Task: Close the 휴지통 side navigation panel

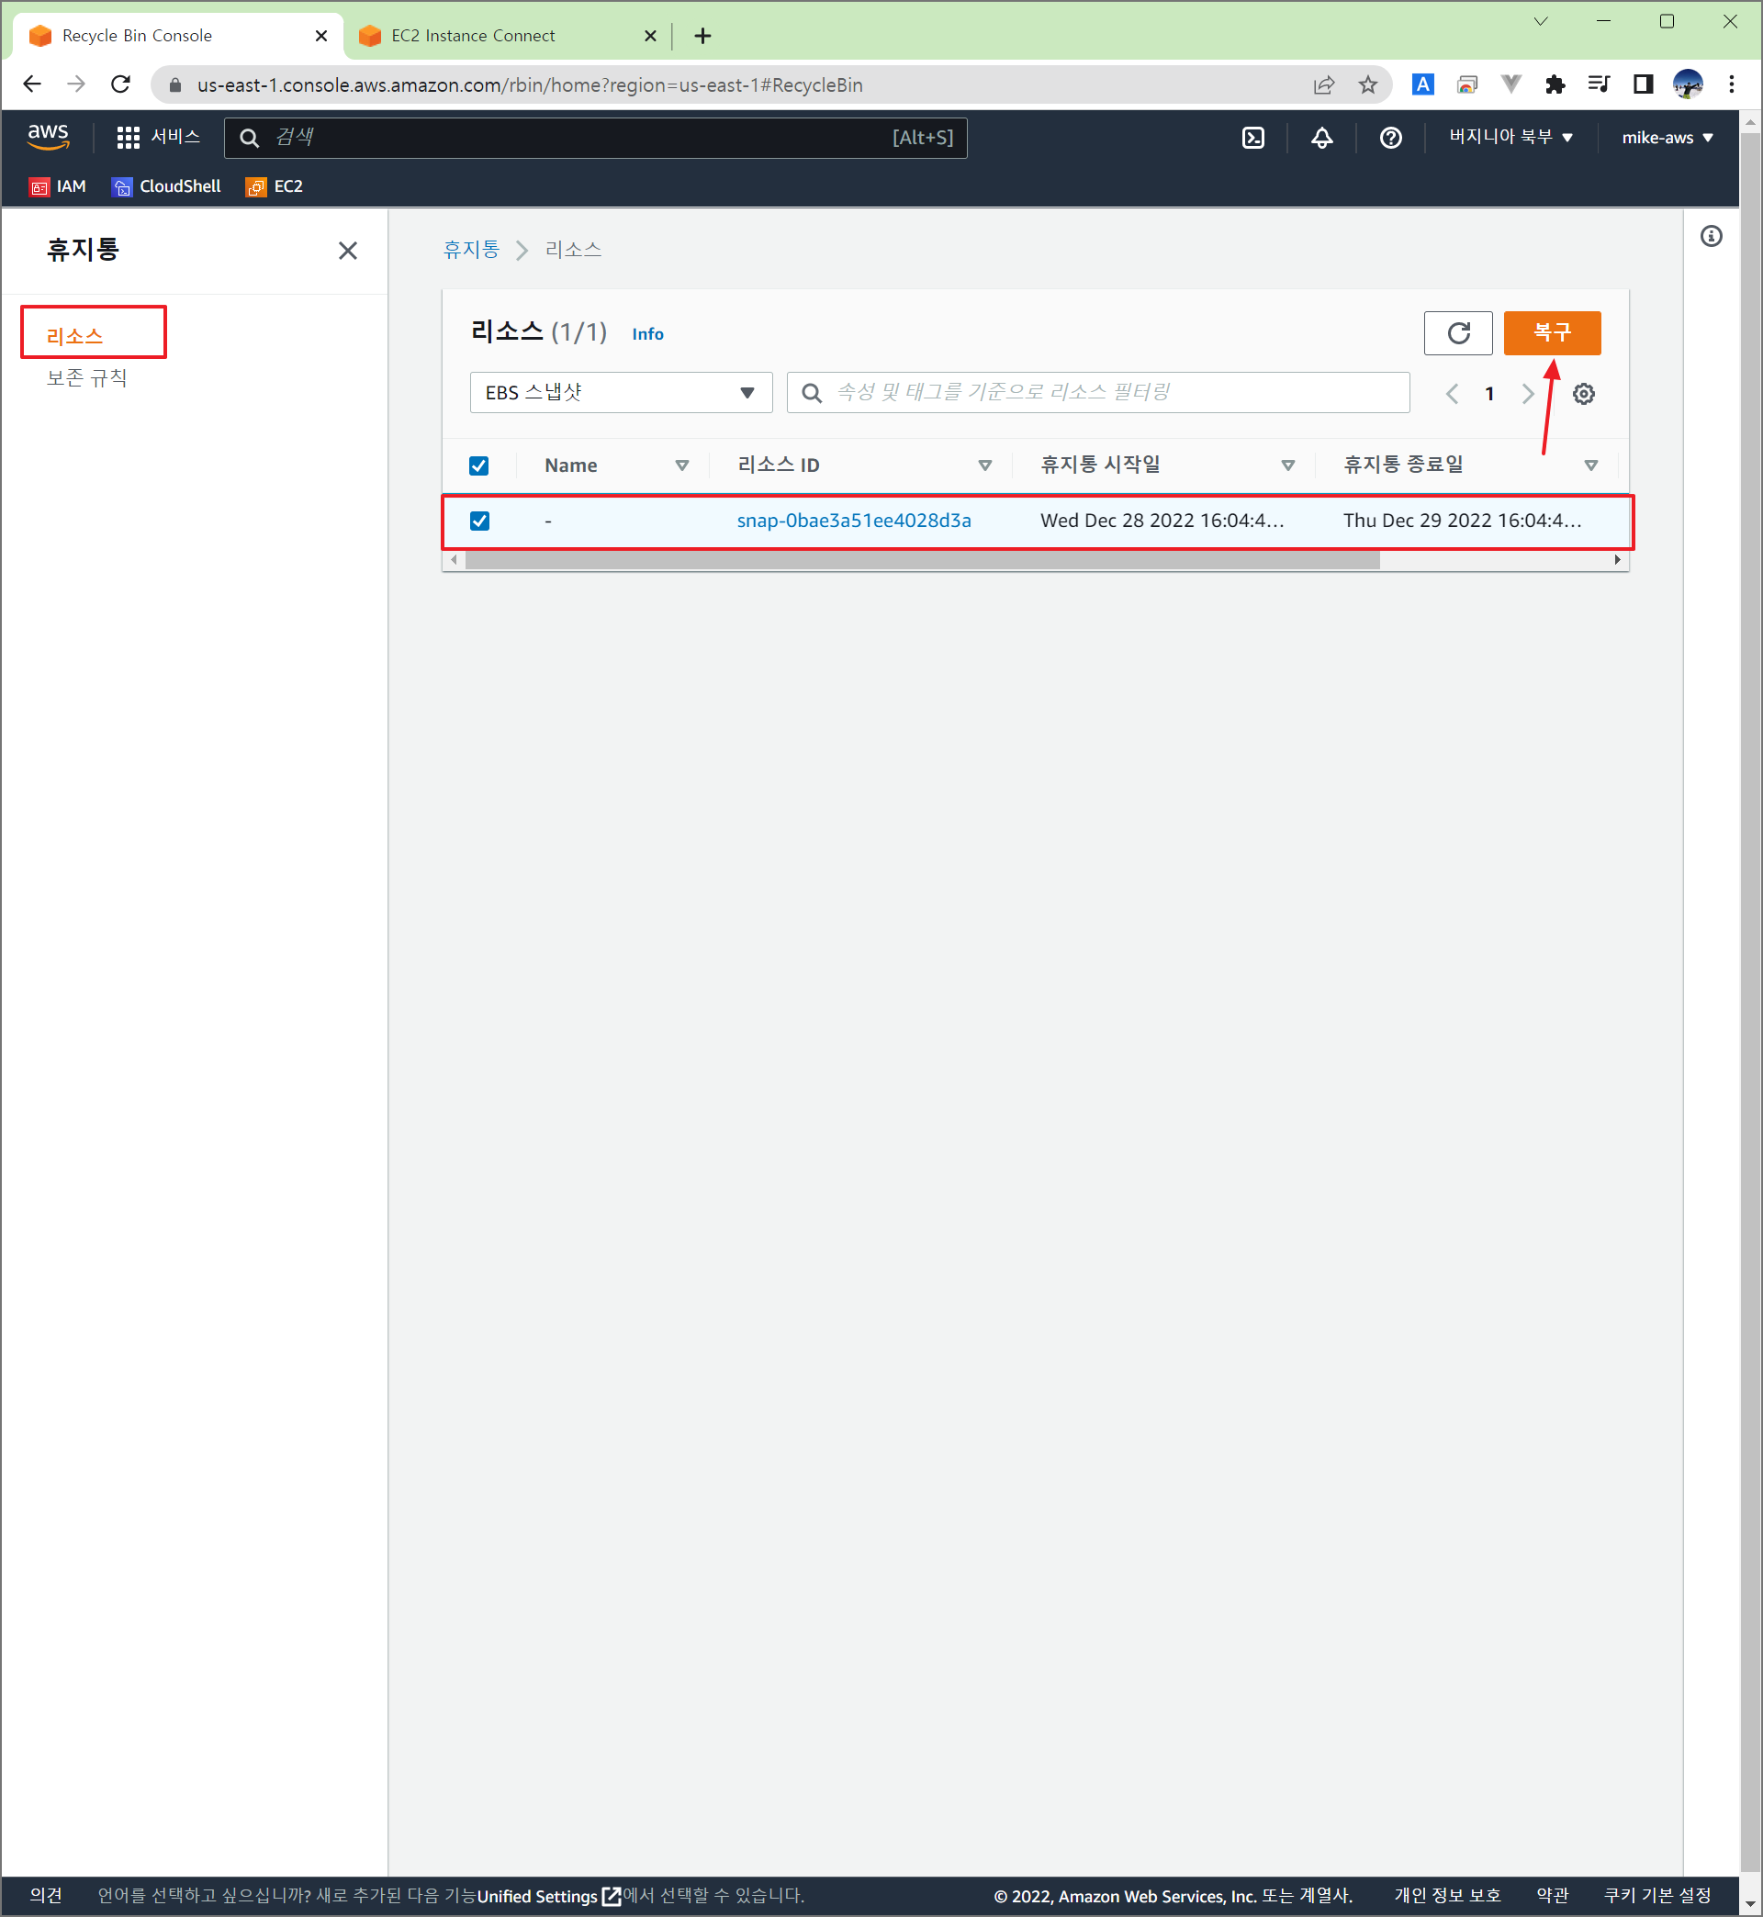Action: pos(347,250)
